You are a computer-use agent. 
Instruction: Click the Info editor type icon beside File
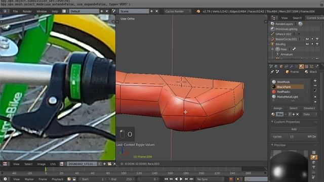5,11
